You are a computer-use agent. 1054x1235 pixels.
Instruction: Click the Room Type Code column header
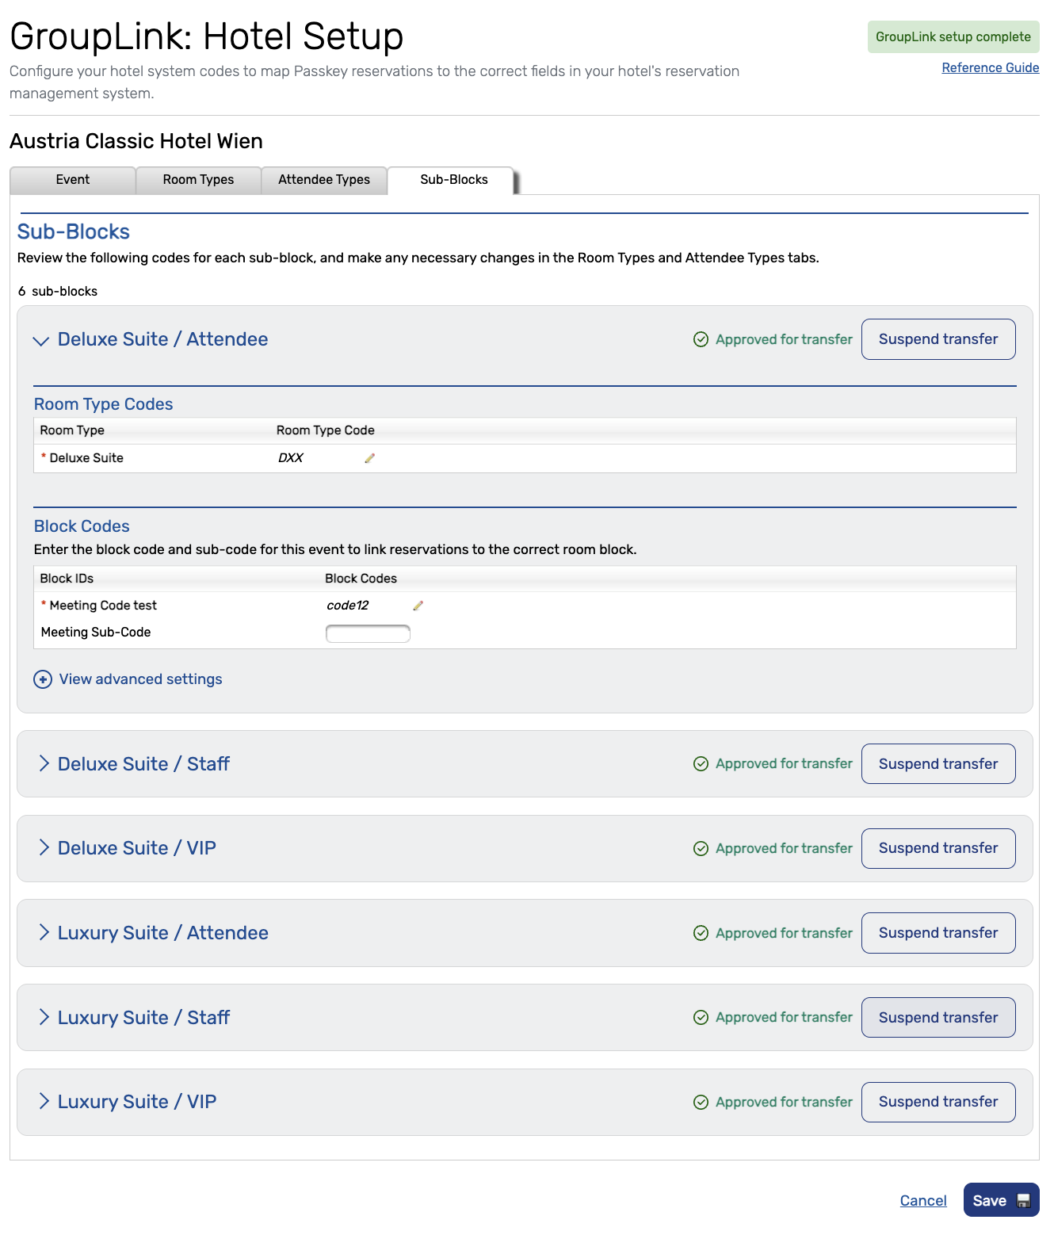point(325,430)
